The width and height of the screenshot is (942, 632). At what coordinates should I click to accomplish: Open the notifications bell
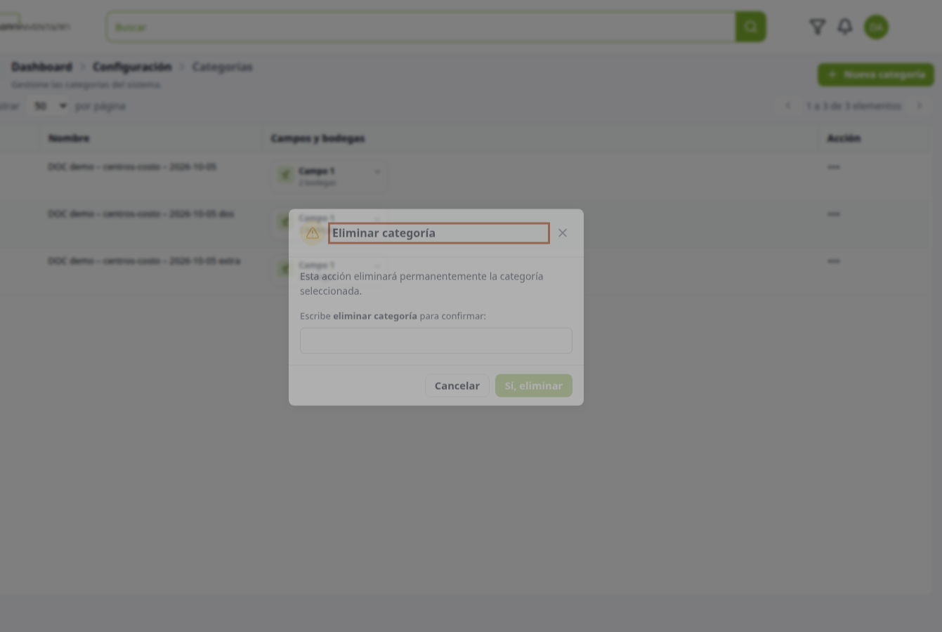(845, 27)
